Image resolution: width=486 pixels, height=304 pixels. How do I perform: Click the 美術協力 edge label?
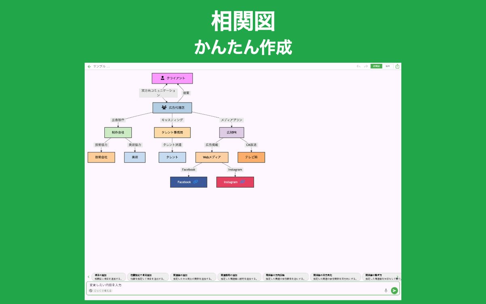[135, 145]
